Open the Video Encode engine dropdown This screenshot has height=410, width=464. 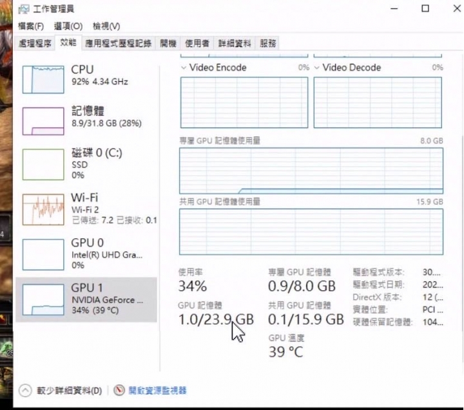[x=184, y=68]
